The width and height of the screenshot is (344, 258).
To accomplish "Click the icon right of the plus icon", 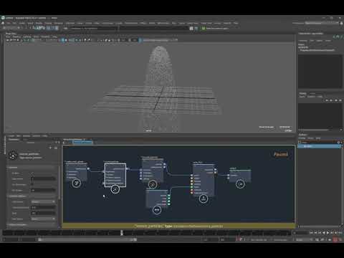I will tap(56, 148).
